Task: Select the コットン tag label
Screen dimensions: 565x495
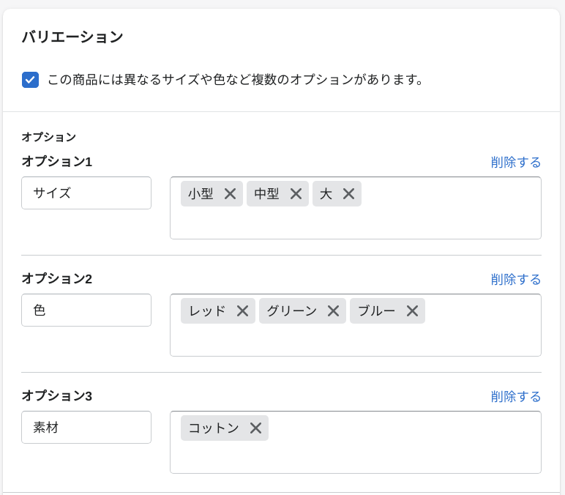Action: point(214,428)
